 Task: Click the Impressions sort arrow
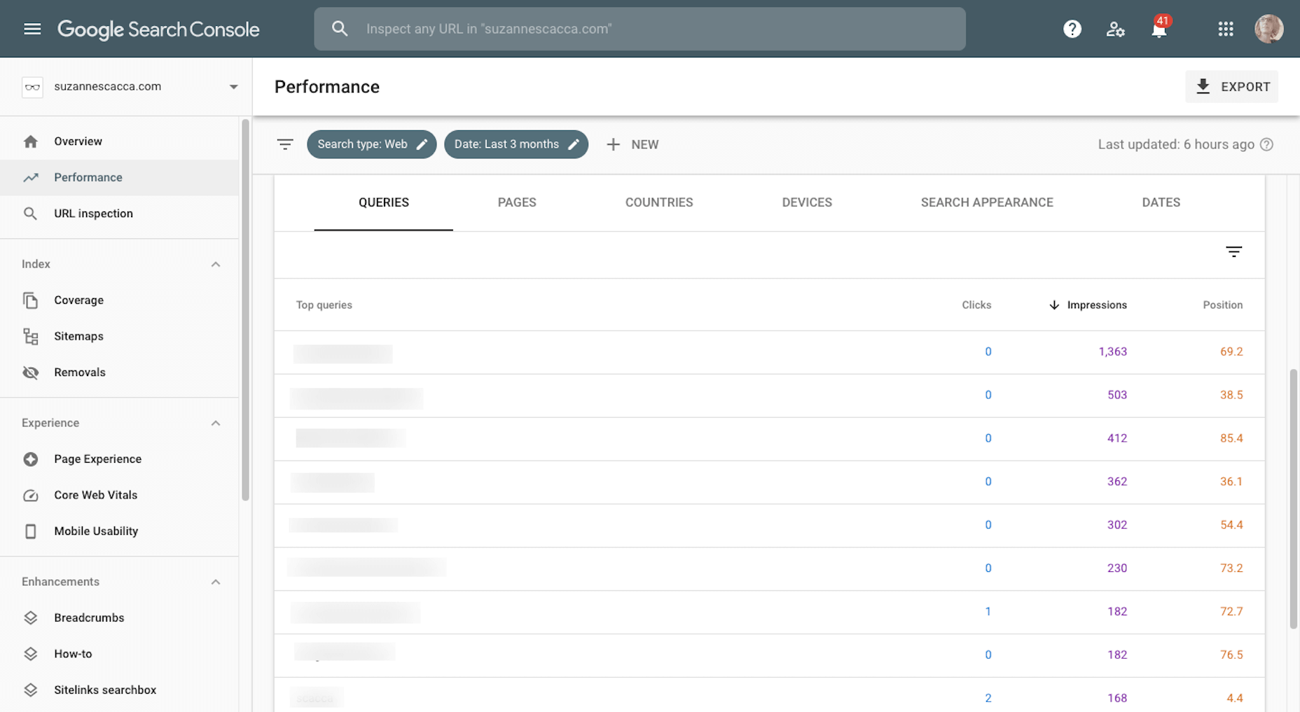click(1054, 305)
